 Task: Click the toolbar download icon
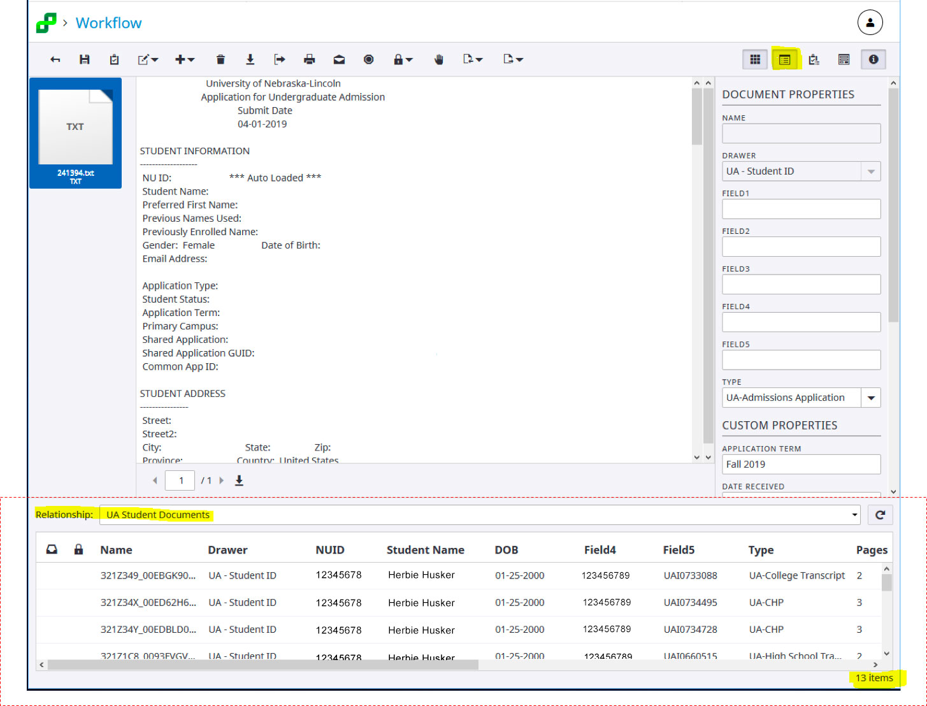[x=250, y=59]
